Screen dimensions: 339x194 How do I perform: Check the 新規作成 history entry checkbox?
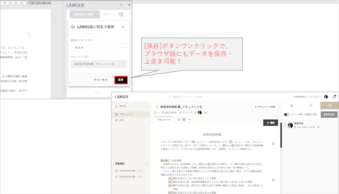tap(285, 125)
